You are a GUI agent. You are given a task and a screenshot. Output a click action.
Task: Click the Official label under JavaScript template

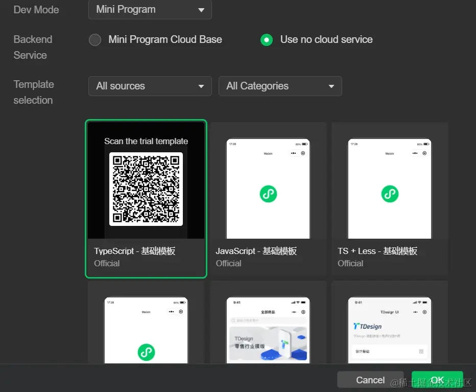point(229,263)
